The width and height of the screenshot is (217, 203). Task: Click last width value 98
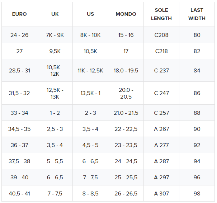point(197,194)
